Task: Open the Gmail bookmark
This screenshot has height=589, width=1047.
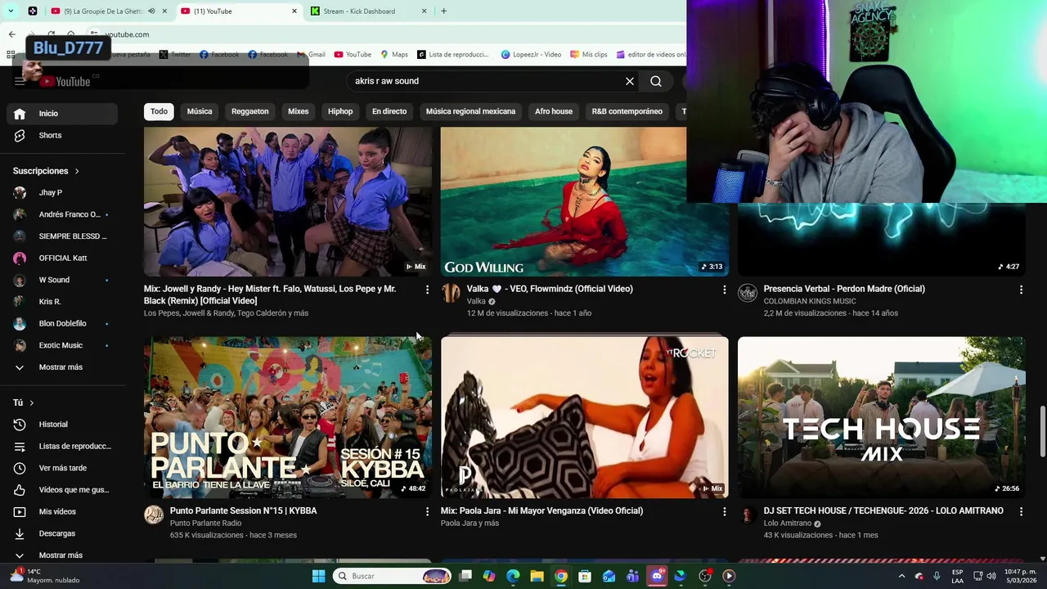Action: pyautogui.click(x=311, y=55)
